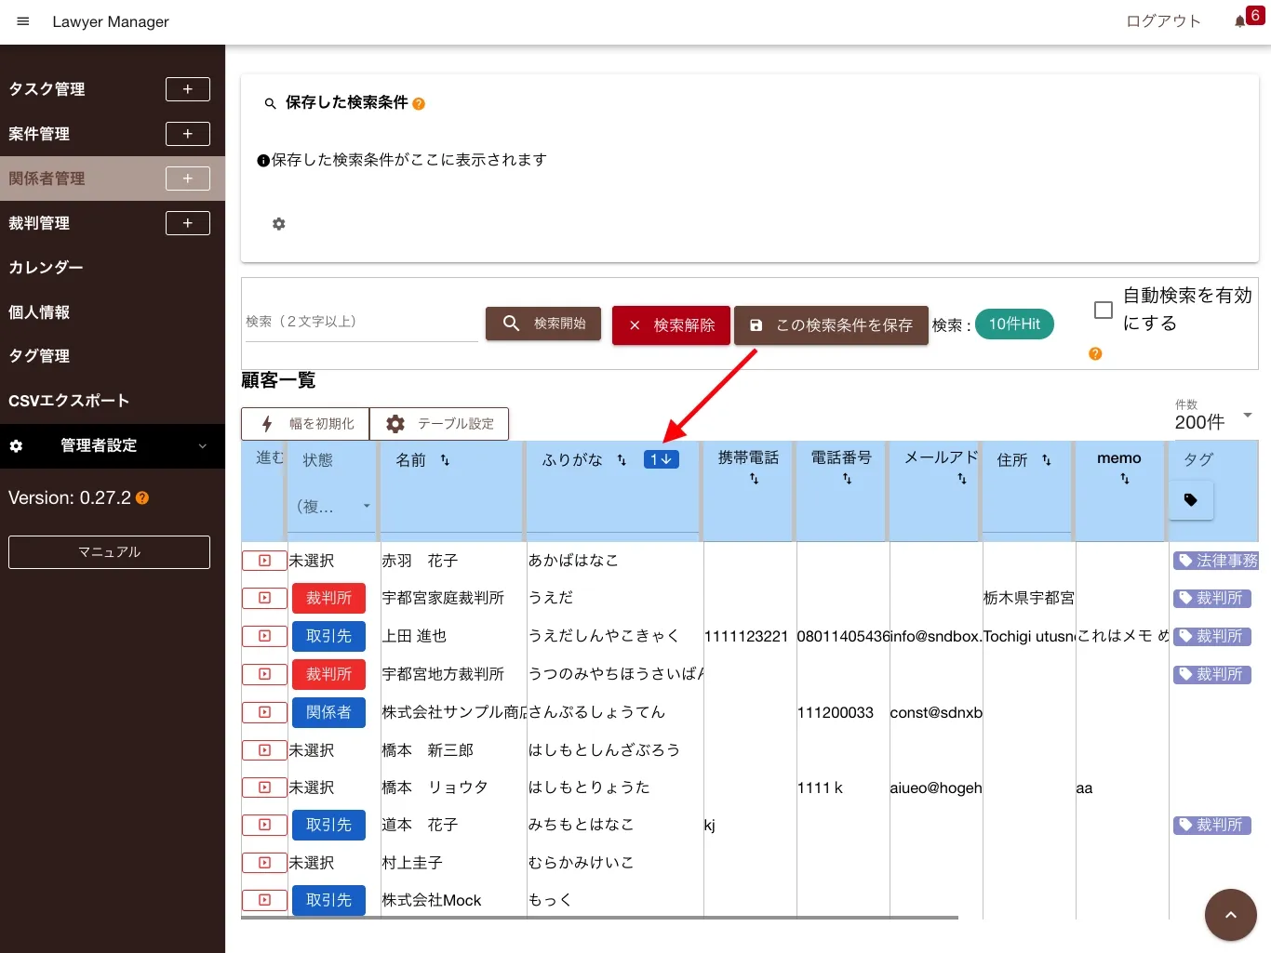Click the 関係者 status badge for 株式会社サンプル商店
The height and width of the screenshot is (953, 1271).
[x=328, y=712]
